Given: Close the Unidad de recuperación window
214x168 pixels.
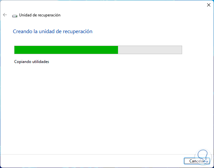Looking at the screenshot, I should tap(209, 5).
